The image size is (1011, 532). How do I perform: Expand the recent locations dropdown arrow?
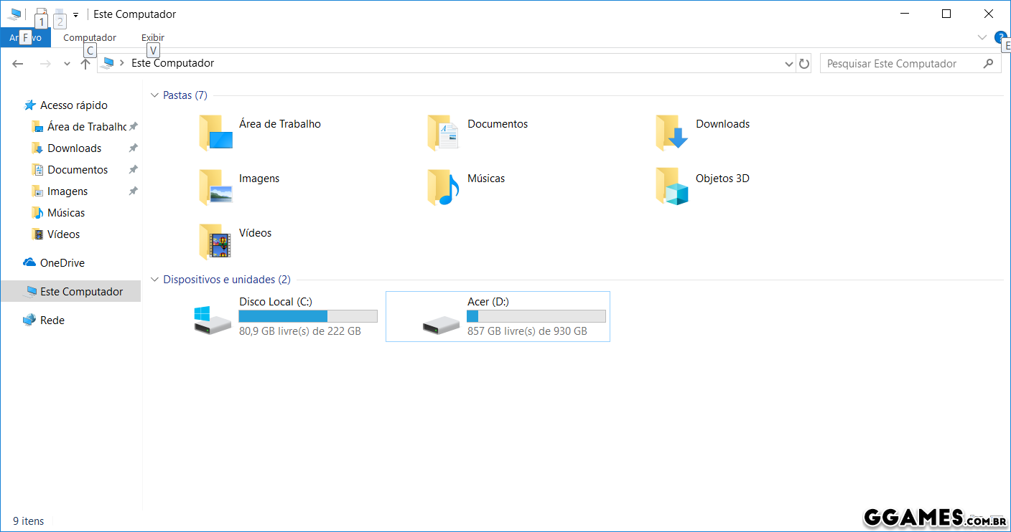(x=67, y=64)
